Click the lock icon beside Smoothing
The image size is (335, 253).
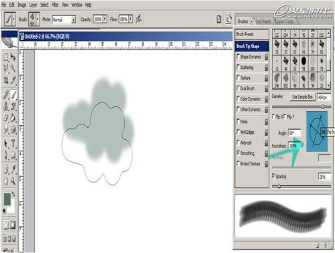tap(267, 153)
